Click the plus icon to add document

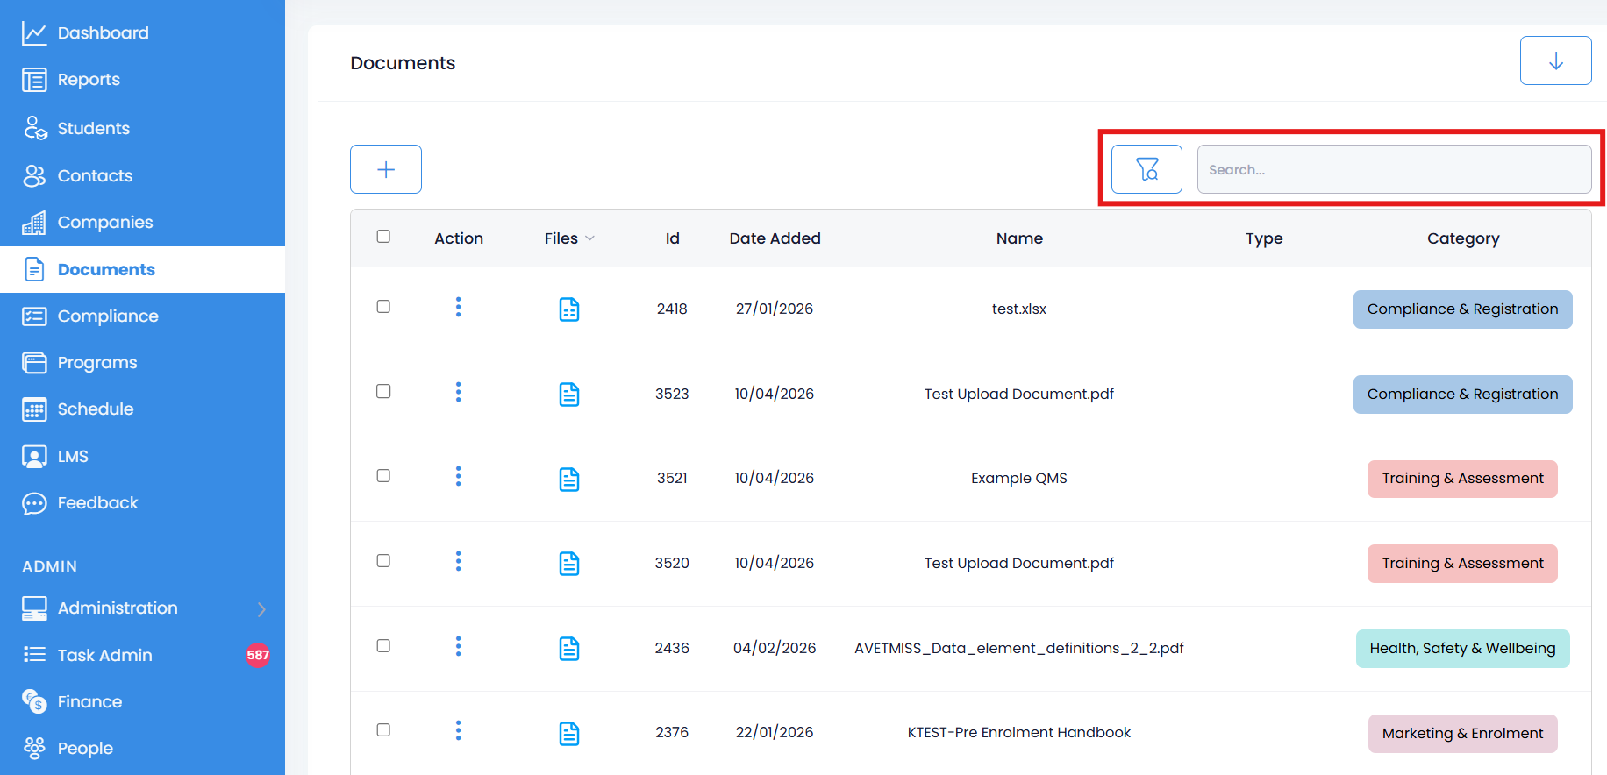click(x=386, y=169)
